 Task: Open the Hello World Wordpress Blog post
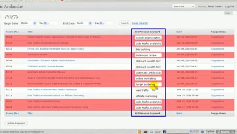(x=57, y=107)
